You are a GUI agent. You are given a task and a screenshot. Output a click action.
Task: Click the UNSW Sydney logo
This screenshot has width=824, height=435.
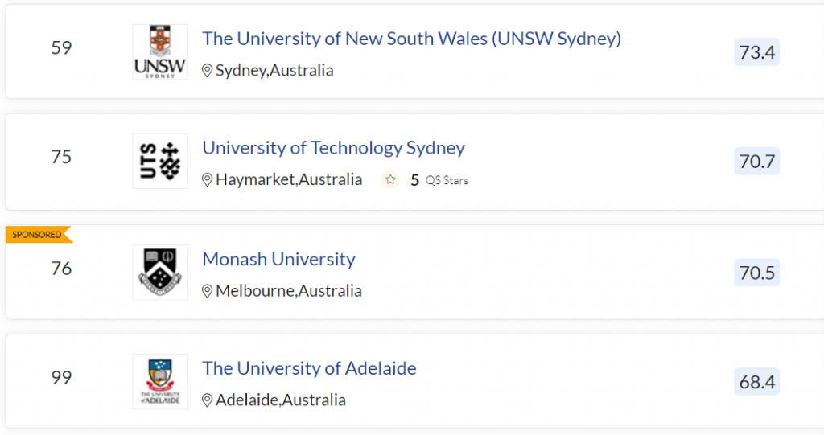160,51
